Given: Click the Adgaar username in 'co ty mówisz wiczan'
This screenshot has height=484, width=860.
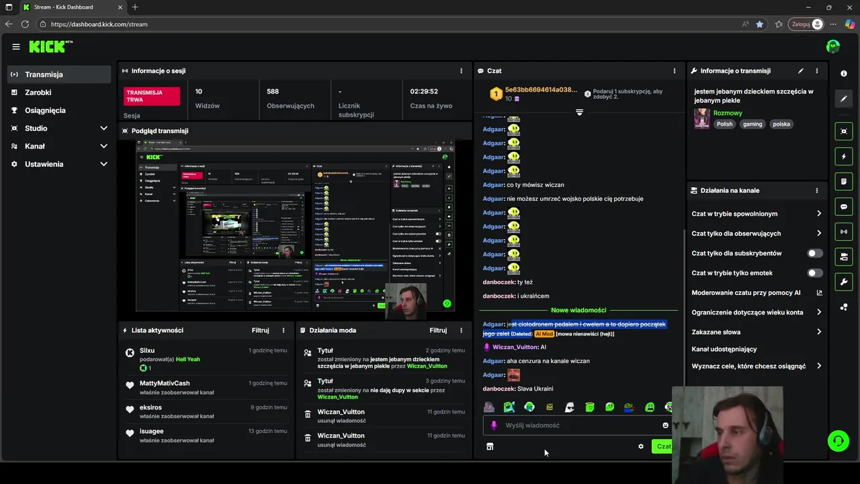Looking at the screenshot, I should click(493, 185).
